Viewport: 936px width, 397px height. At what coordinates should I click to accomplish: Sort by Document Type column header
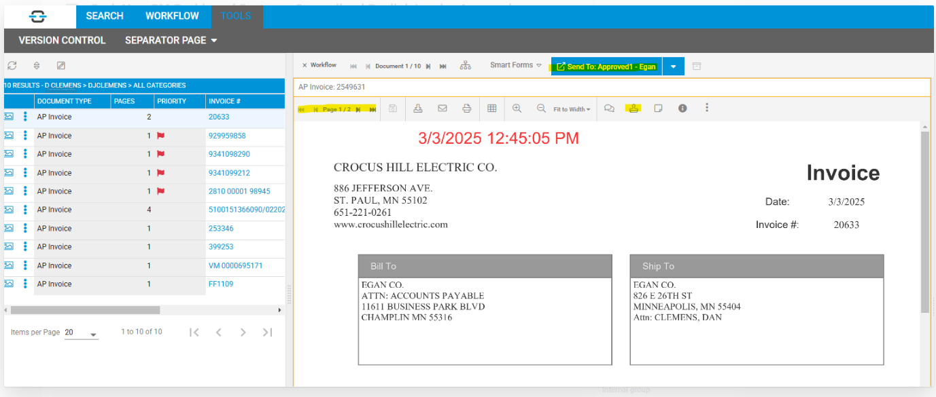tap(72, 101)
